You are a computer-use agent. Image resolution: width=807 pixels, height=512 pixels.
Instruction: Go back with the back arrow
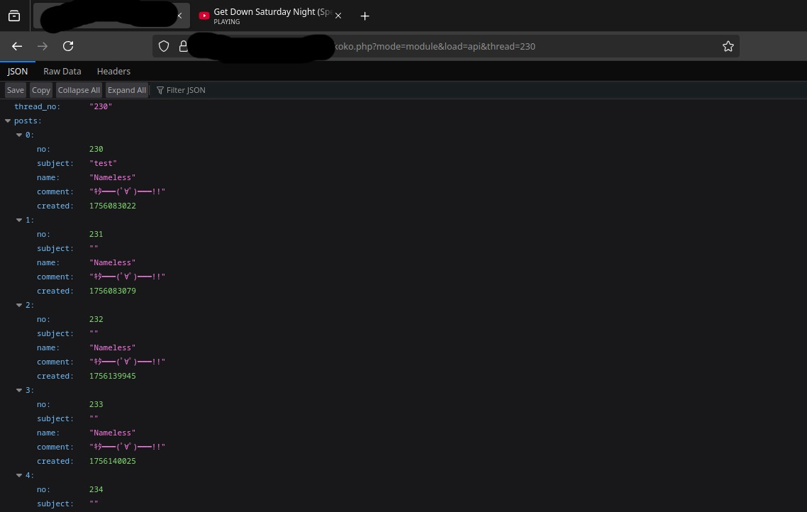click(17, 46)
